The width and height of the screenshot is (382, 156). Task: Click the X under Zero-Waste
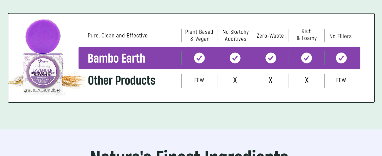coord(271,80)
